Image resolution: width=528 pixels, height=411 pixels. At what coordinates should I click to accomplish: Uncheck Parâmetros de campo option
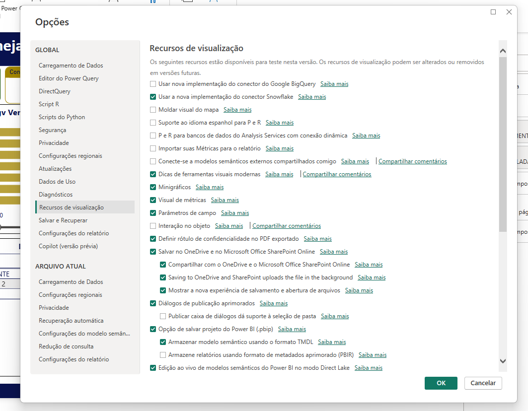tap(153, 213)
